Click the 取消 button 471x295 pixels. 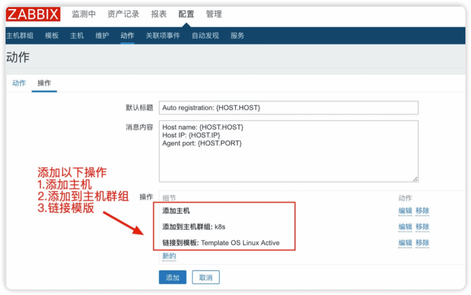point(206,278)
